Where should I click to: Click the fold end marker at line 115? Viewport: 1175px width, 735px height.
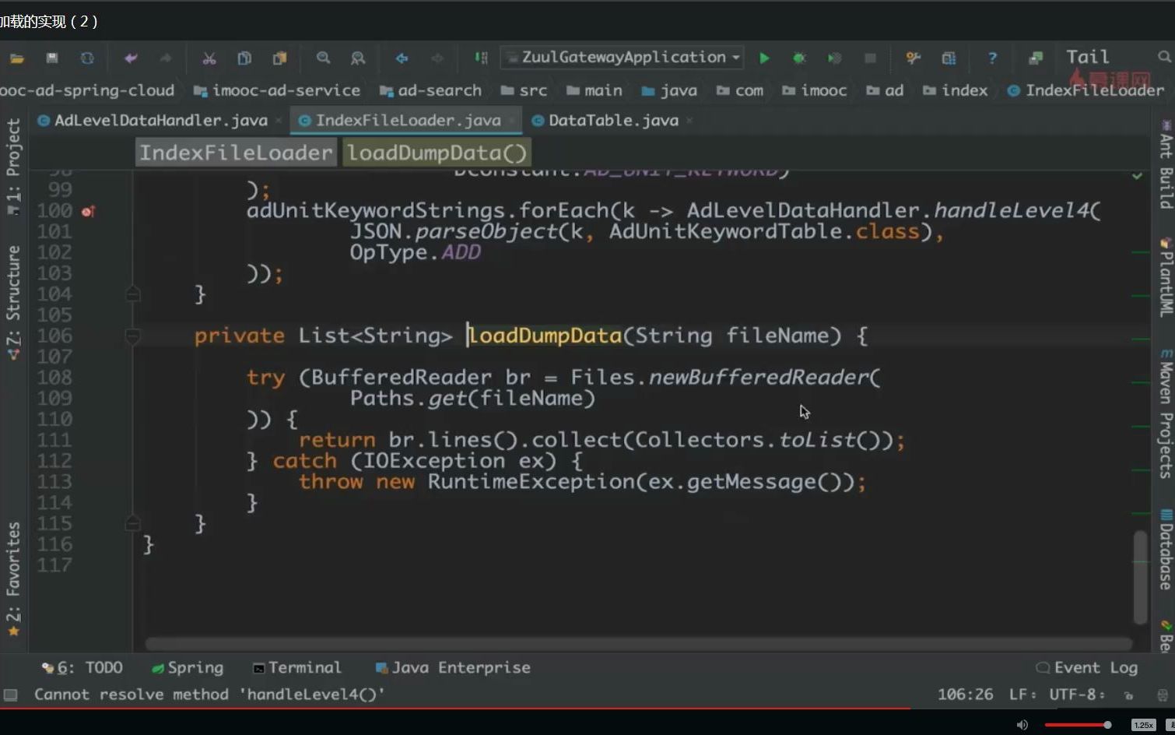point(132,523)
